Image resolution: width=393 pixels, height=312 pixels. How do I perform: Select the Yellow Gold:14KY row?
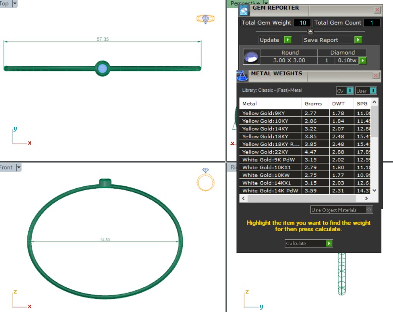click(305, 129)
